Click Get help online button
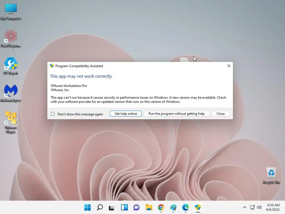 click(126, 114)
